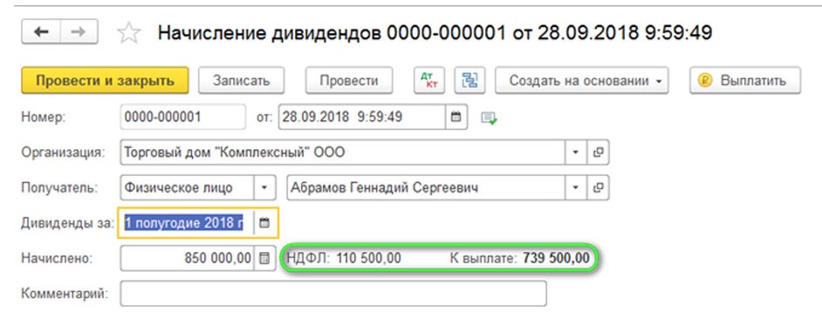Click the Комментарий label
Image resolution: width=822 pixels, height=333 pixels.
click(x=65, y=294)
